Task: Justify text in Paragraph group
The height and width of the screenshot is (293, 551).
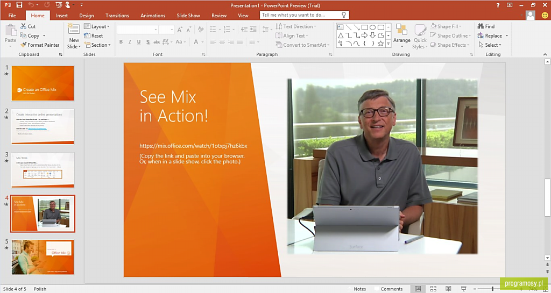Action: coord(240,42)
